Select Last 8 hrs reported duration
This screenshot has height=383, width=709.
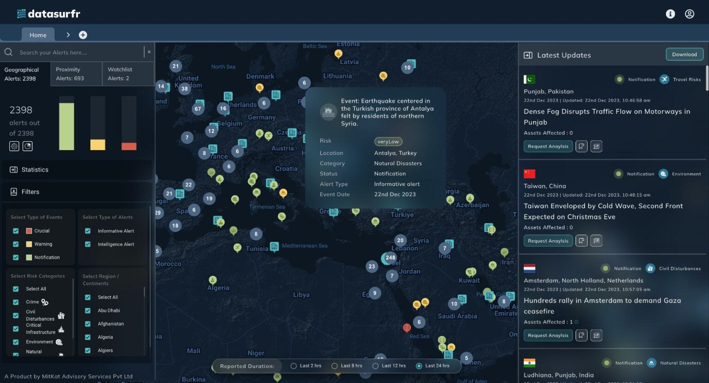click(x=335, y=366)
